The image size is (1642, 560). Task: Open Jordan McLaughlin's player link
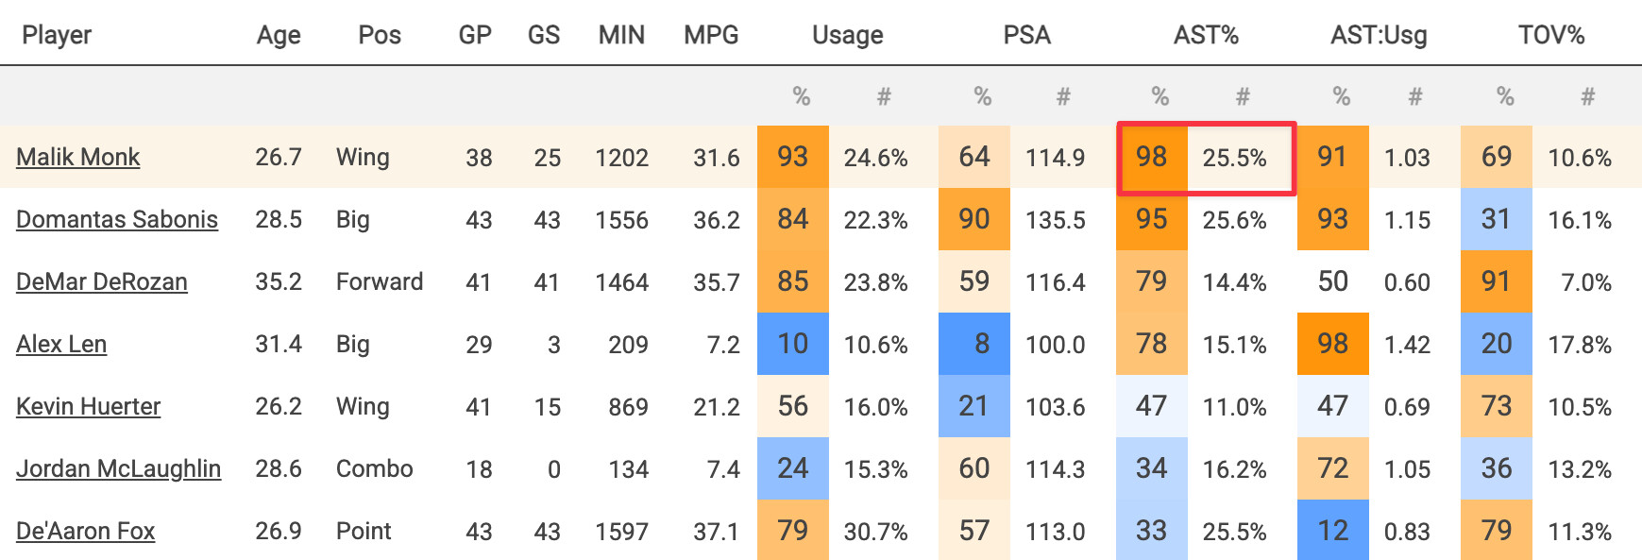click(x=119, y=469)
